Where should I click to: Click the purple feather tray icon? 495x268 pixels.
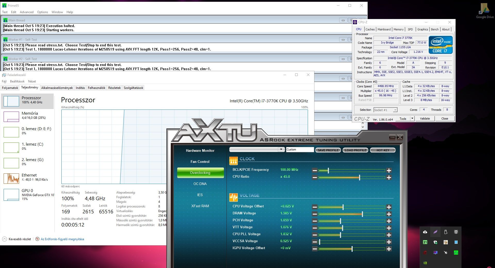[435, 232]
